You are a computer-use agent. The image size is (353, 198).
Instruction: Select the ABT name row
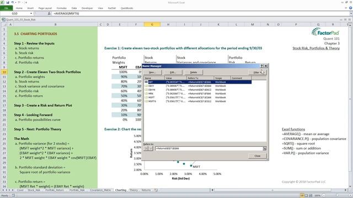coord(197,82)
